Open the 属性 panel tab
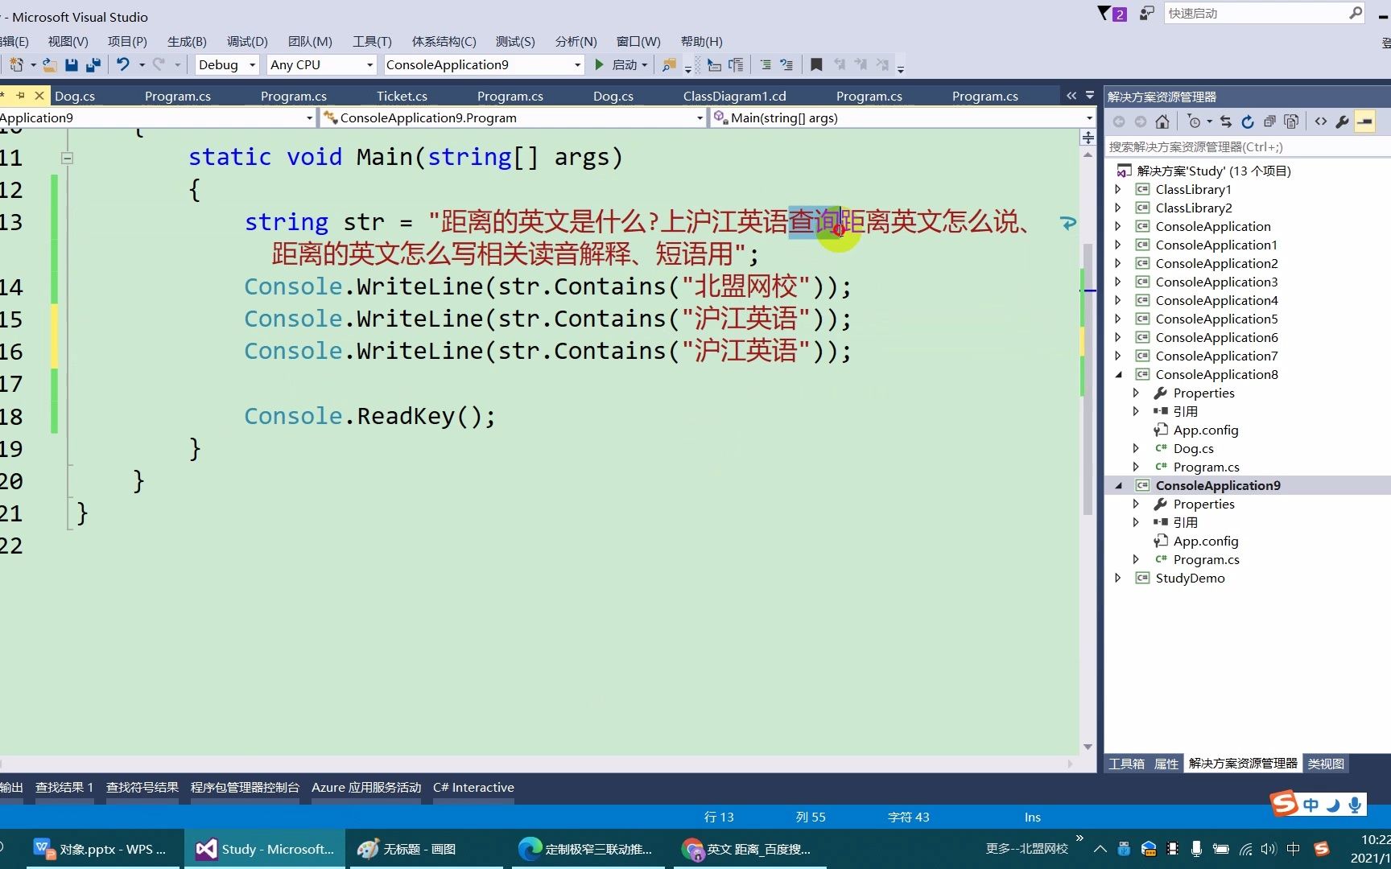Screen dimensions: 1391x869 tap(1166, 764)
